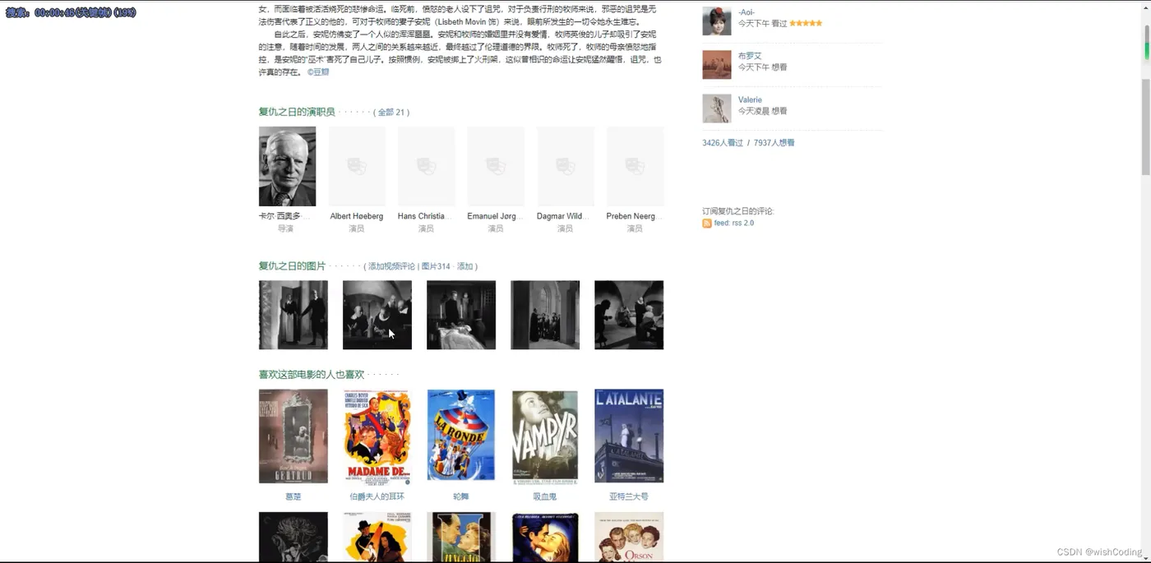Click the ©豆瓣 link after the synopsis

click(x=317, y=72)
